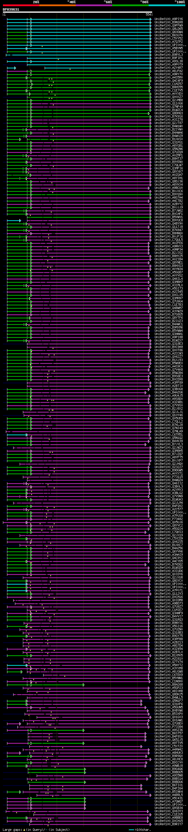Viewport: 188px width, 832px height.
Task: Select hit label UniRef100_Q8DJ36
Action: 168,181
